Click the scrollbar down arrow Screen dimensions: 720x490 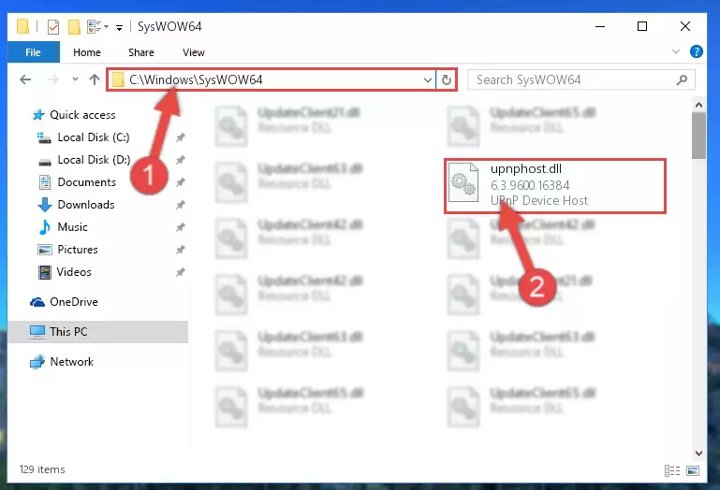tap(698, 454)
